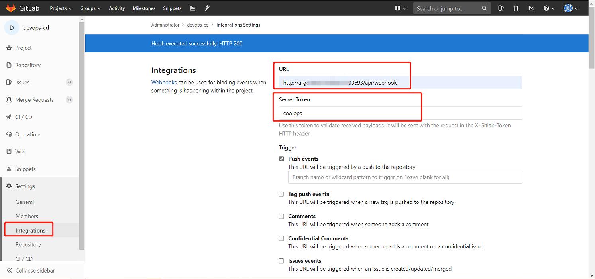This screenshot has width=595, height=279.
Task: Open the Milestones navbar item
Action: (144, 8)
